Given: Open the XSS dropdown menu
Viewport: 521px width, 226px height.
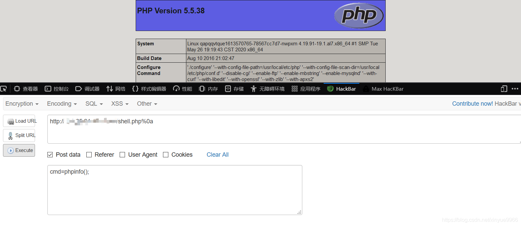Looking at the screenshot, I should (120, 104).
